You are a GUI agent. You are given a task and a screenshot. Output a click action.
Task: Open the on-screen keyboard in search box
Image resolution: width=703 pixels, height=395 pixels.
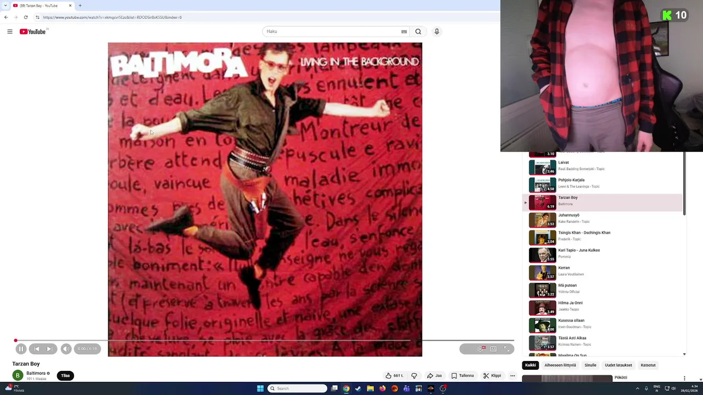[x=404, y=32]
